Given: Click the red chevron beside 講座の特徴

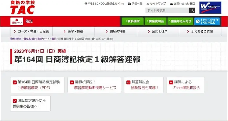Looking at the screenshot, I should [x=107, y=31].
